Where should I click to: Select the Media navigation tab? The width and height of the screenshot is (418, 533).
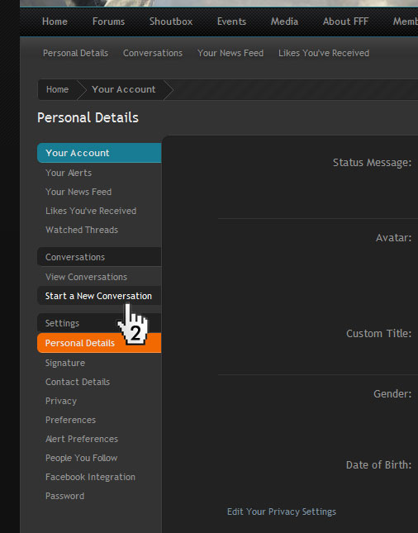pyautogui.click(x=284, y=21)
